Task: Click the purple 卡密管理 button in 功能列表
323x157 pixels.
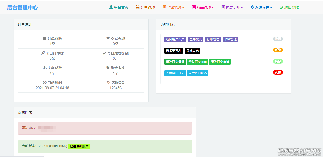Action: tap(230, 39)
